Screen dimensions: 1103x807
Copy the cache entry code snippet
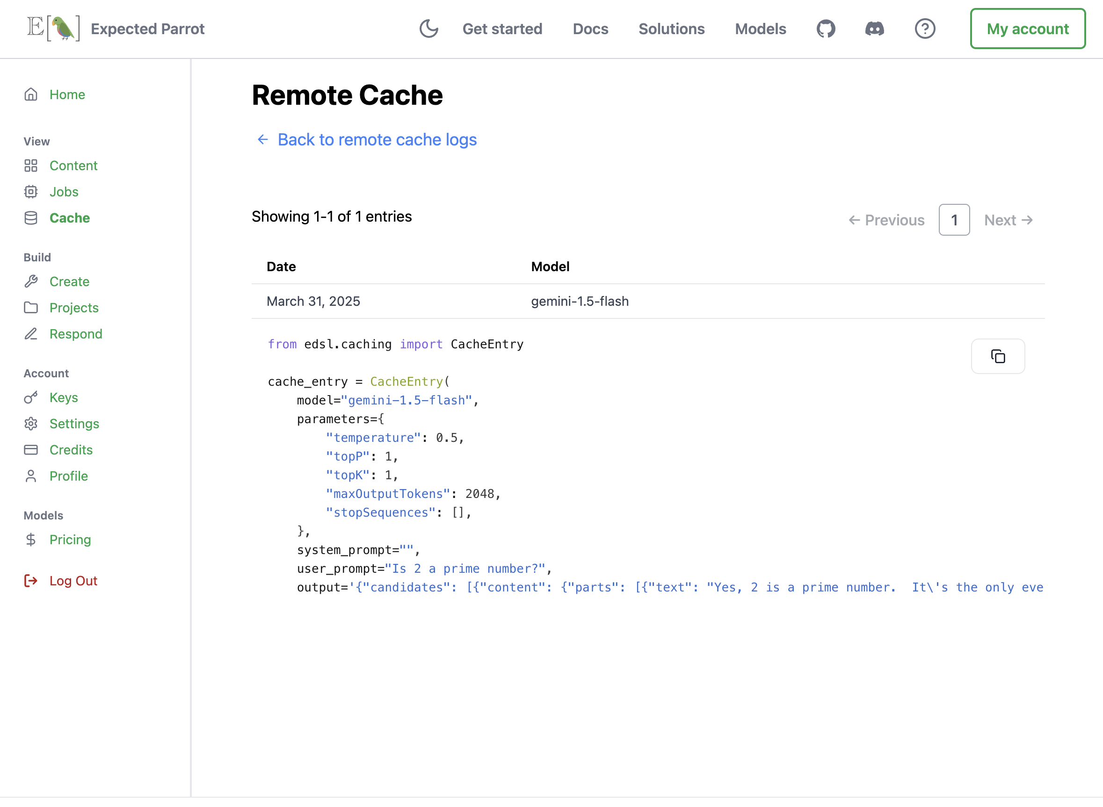998,356
